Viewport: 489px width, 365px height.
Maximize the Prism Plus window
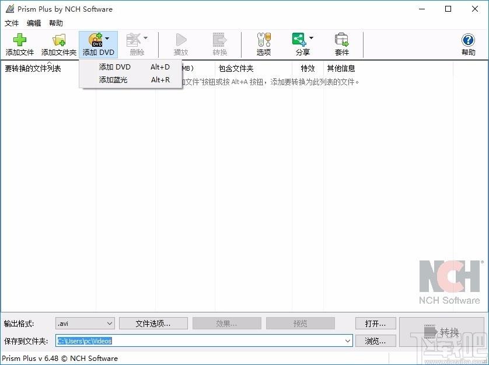tap(448, 9)
